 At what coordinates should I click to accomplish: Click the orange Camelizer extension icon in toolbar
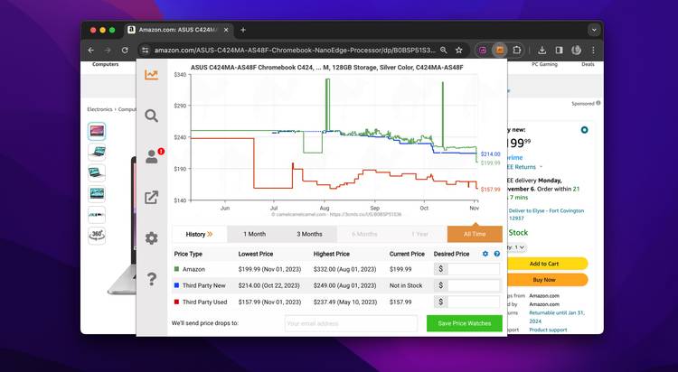click(x=500, y=51)
